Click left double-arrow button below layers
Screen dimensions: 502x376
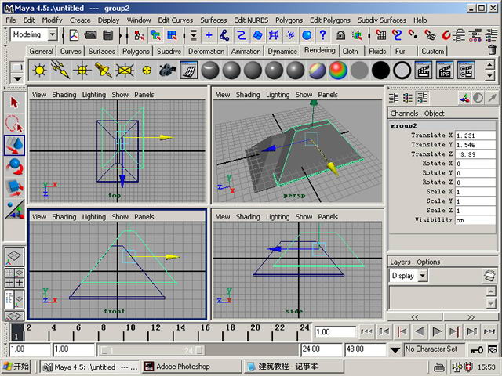(415, 317)
